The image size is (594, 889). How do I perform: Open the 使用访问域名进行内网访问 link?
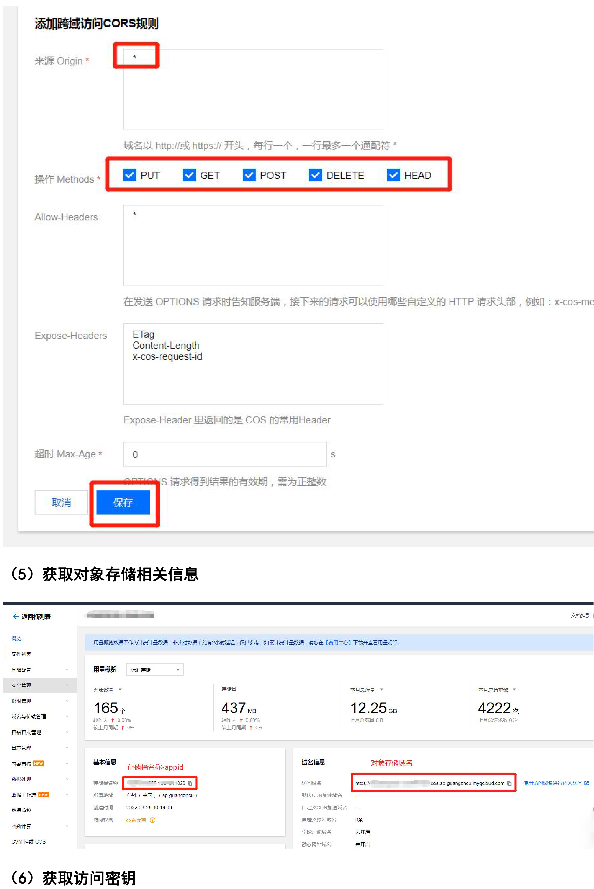point(553,783)
